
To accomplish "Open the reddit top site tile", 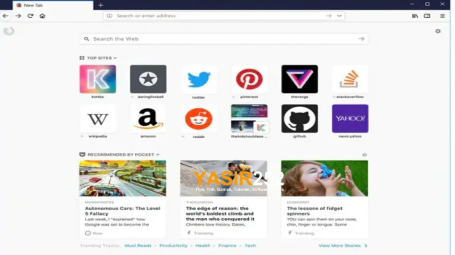I will coord(199,119).
